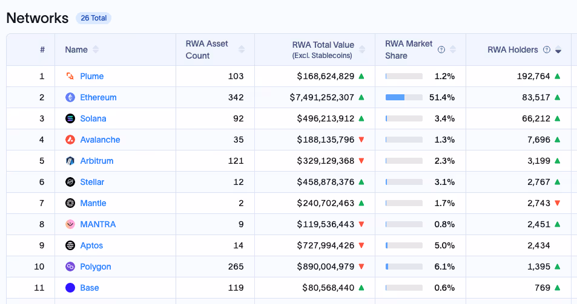Click the Polygon network logo icon
This screenshot has height=304, width=577.
tap(70, 267)
